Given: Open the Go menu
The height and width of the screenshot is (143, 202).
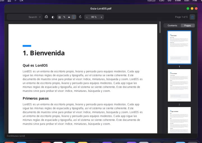Looking at the screenshot, I should [x=169, y=1].
